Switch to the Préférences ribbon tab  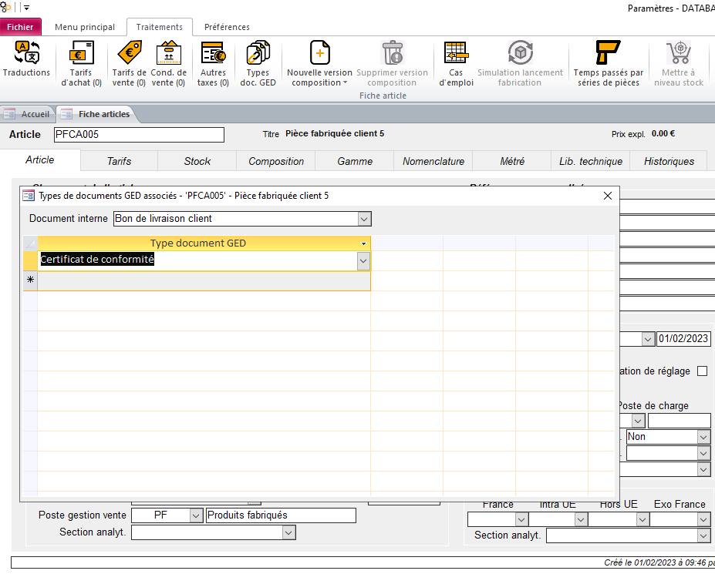pyautogui.click(x=227, y=27)
